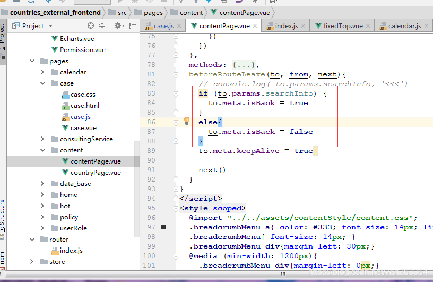Expand the calendar folder
The height and width of the screenshot is (282, 433).
coord(42,72)
